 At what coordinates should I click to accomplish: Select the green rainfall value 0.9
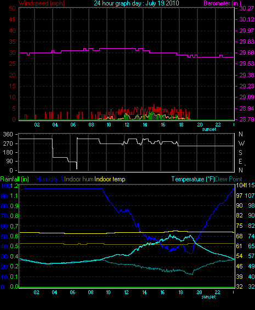coord(14,206)
